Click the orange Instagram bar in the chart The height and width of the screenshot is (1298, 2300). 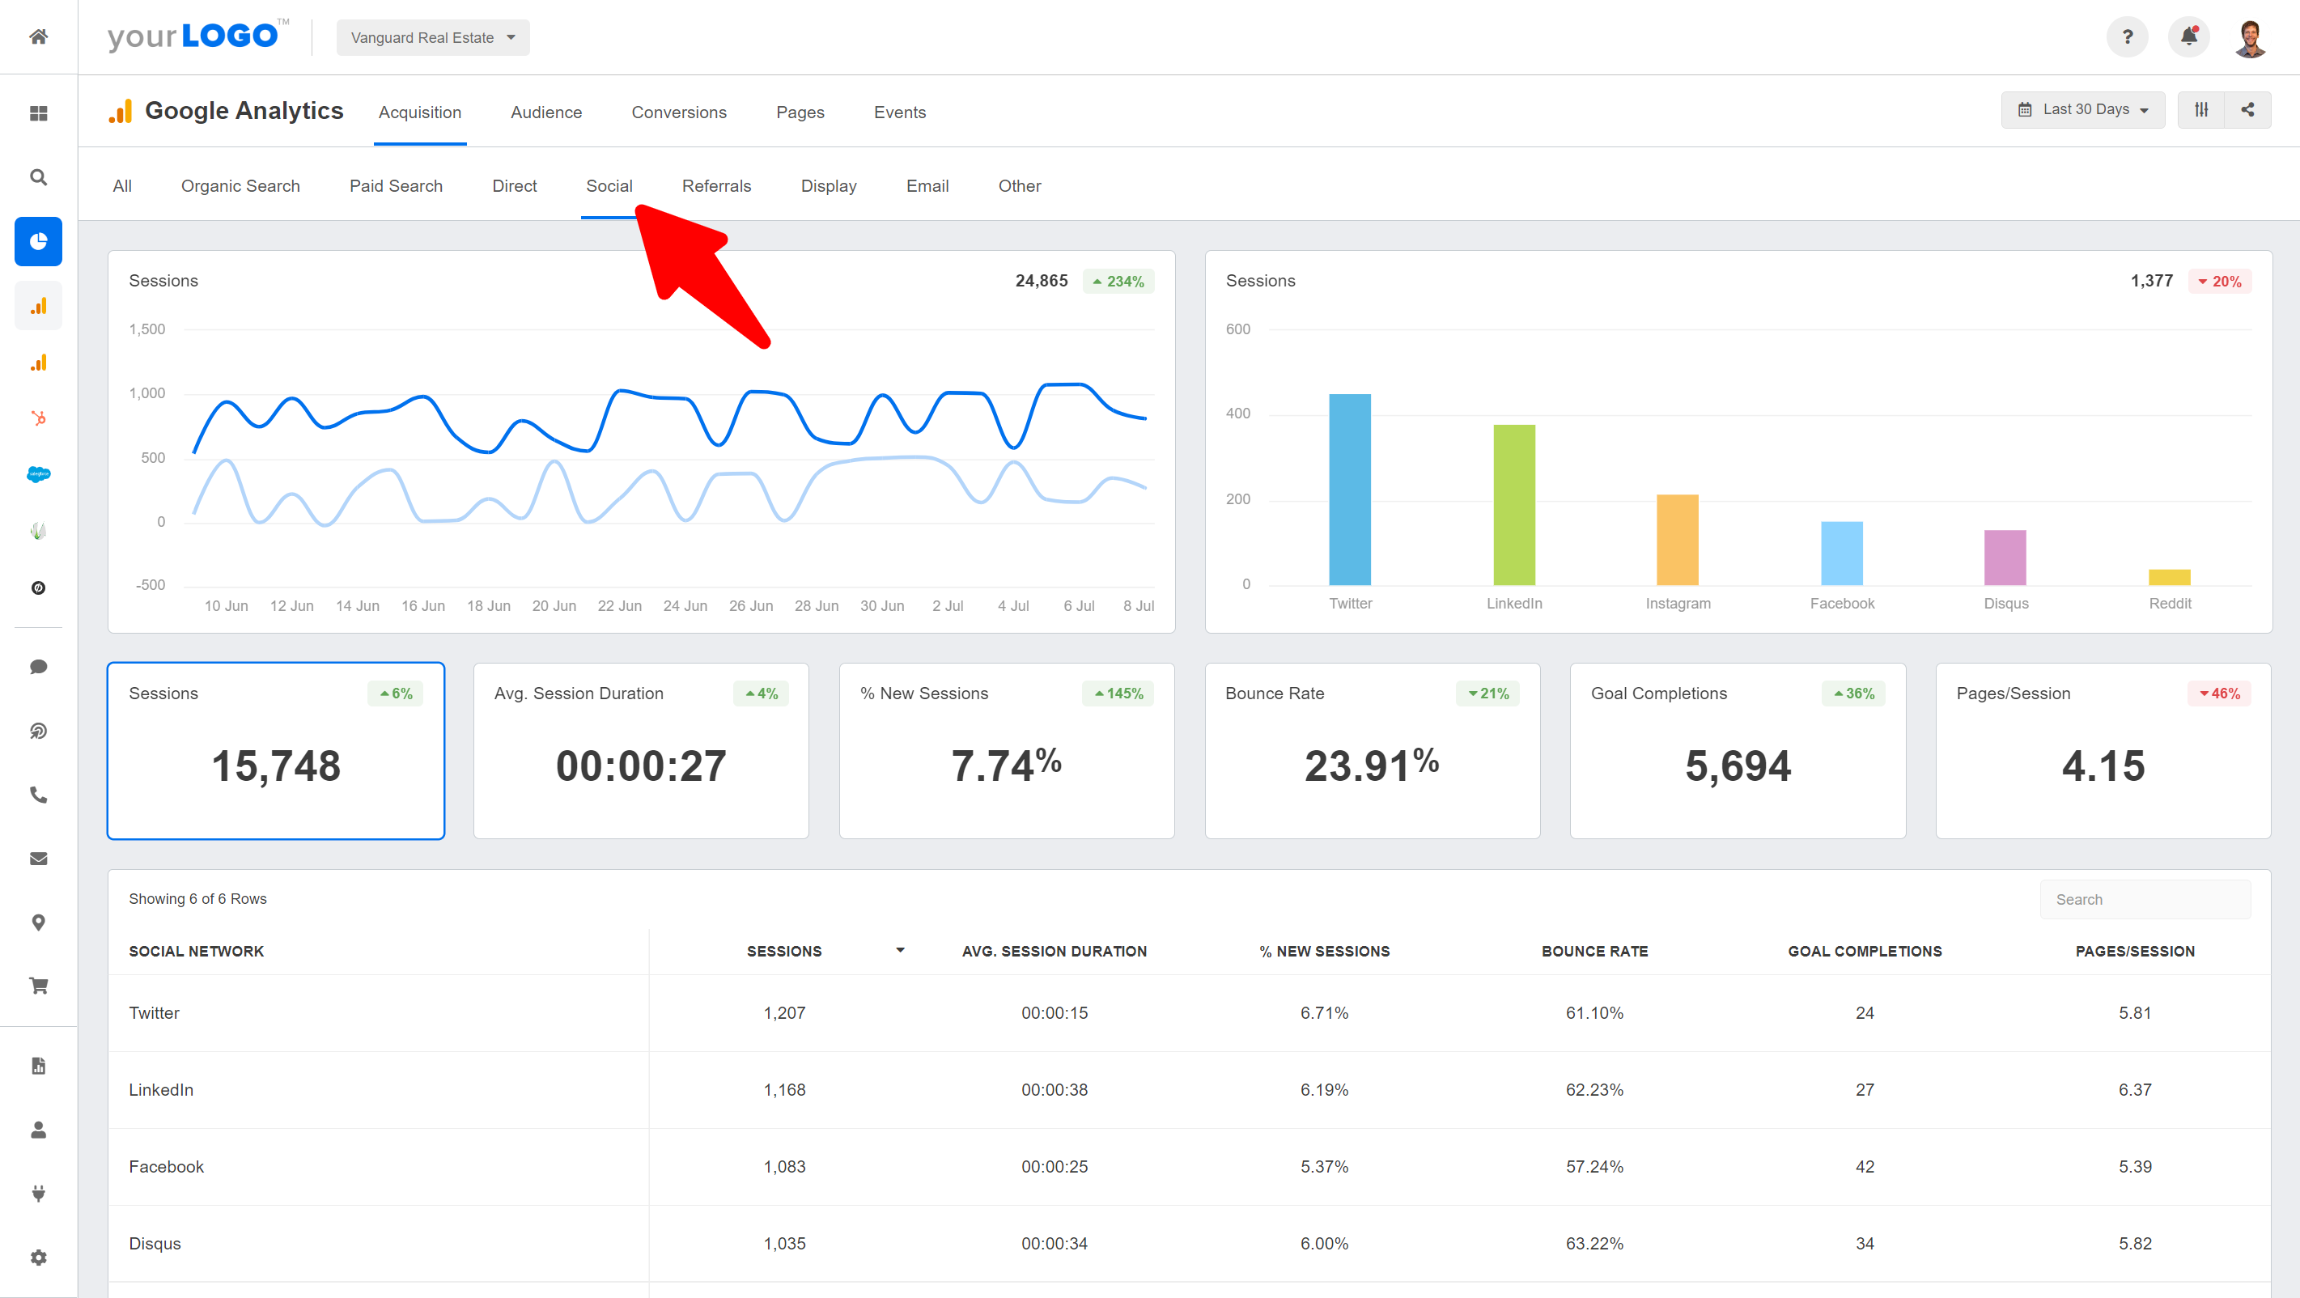(1678, 540)
